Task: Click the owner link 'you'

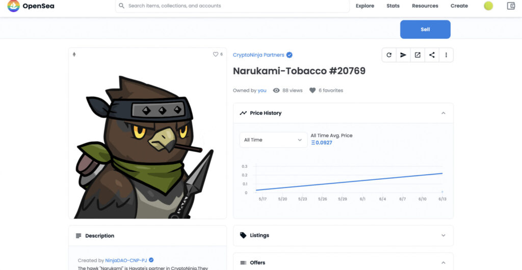Action: click(x=262, y=91)
